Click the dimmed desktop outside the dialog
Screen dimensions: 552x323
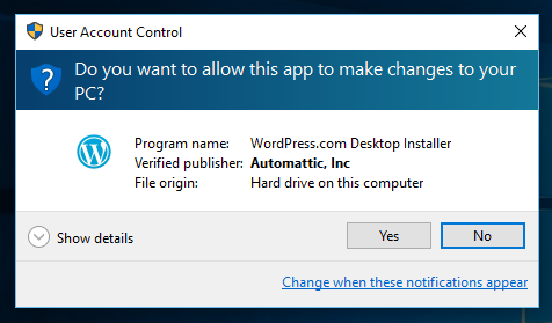coord(275,315)
